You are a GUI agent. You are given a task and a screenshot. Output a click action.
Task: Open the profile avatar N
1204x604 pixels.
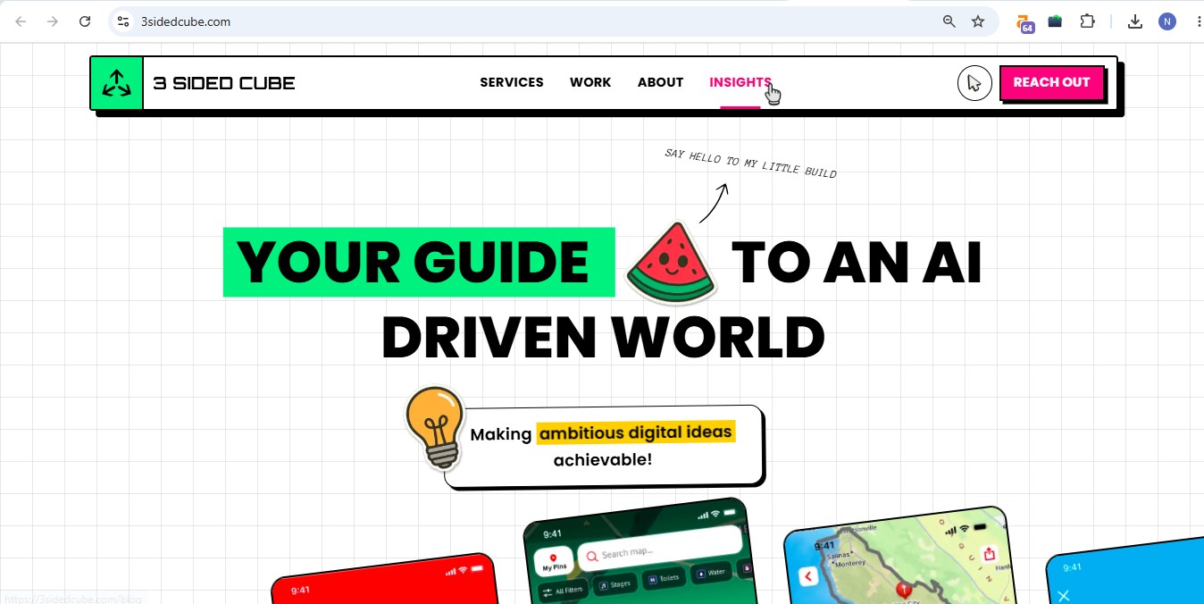(1167, 21)
